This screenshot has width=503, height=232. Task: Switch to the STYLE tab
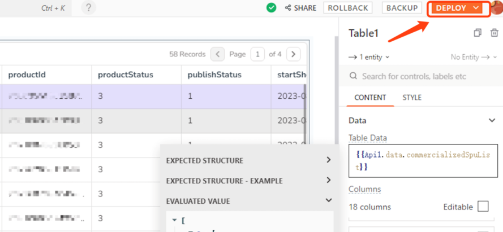[411, 98]
